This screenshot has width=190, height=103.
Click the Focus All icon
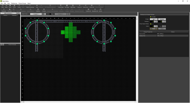click(x=92, y=6)
